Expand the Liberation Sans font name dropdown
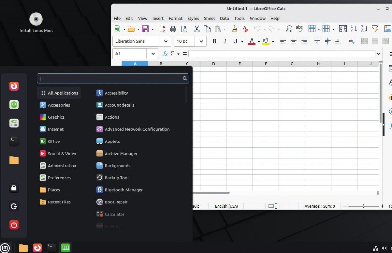 tap(165, 41)
